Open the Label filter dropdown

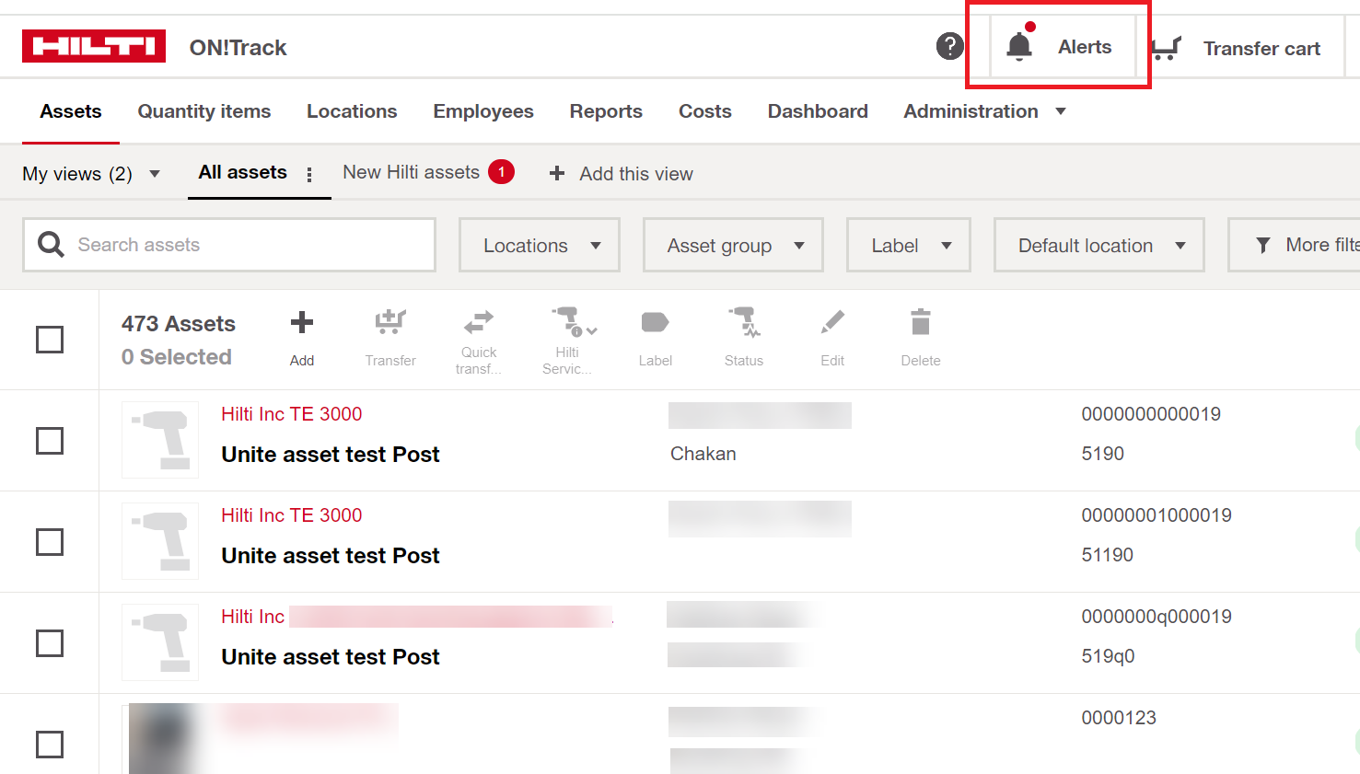pos(909,245)
